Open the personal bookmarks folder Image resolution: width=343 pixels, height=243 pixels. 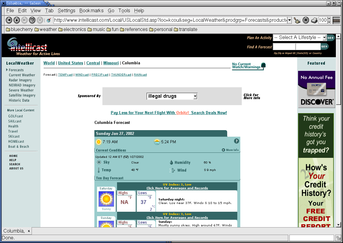point(161,29)
